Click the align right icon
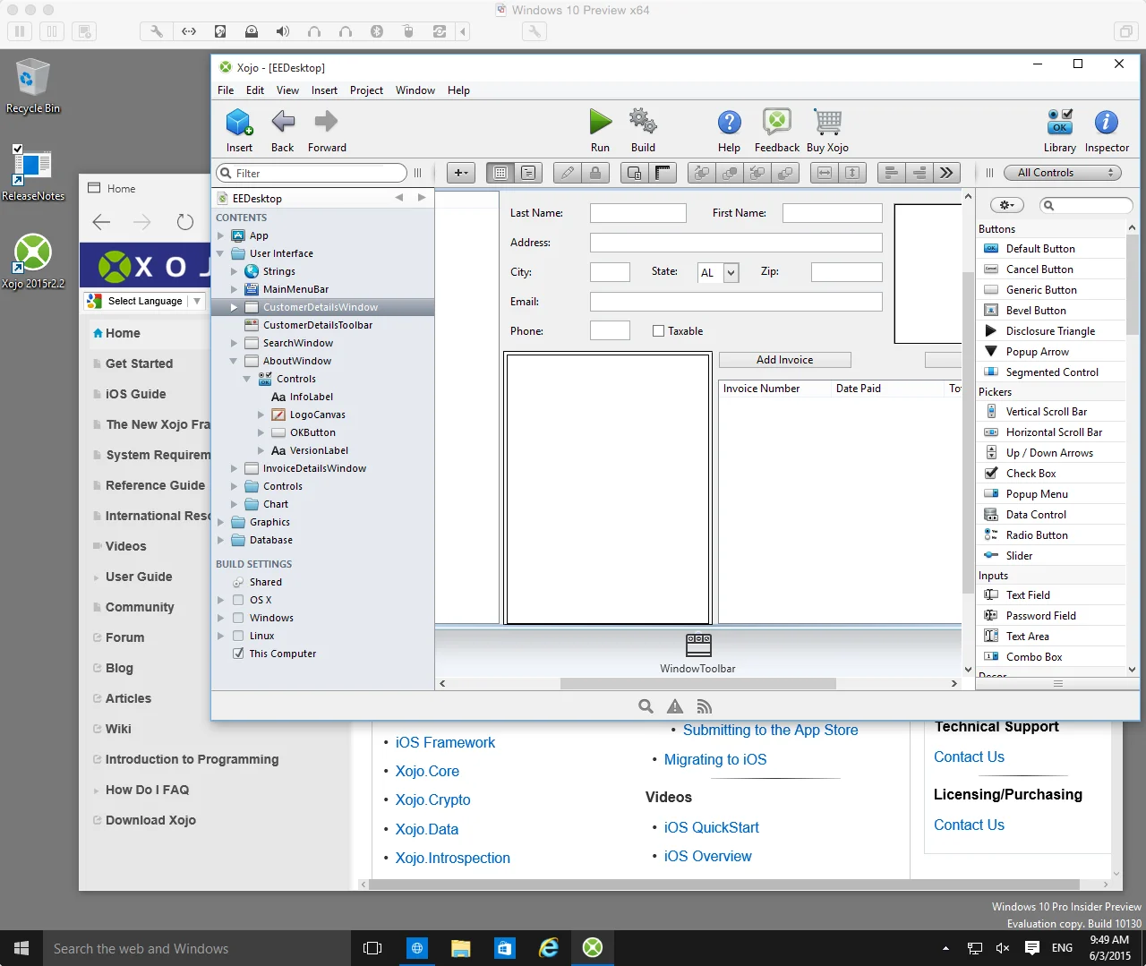The width and height of the screenshot is (1146, 966). point(919,173)
